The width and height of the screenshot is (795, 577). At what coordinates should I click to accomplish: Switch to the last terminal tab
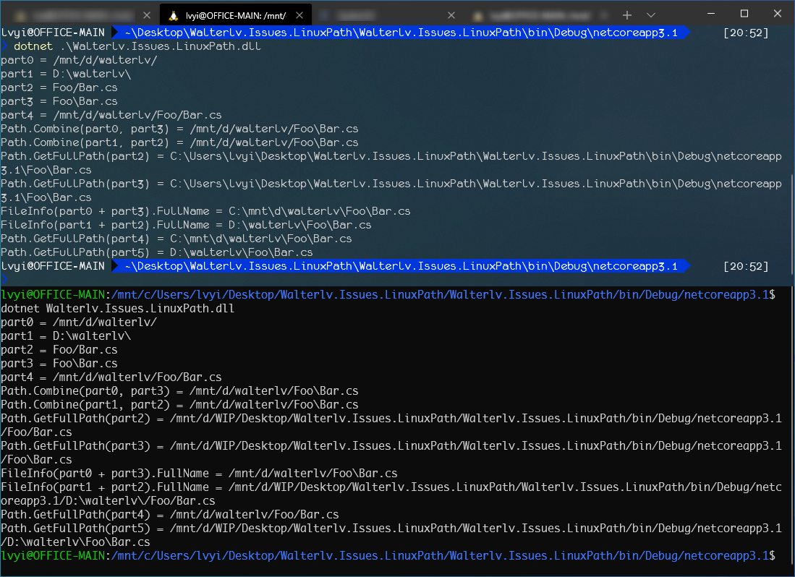pos(535,14)
